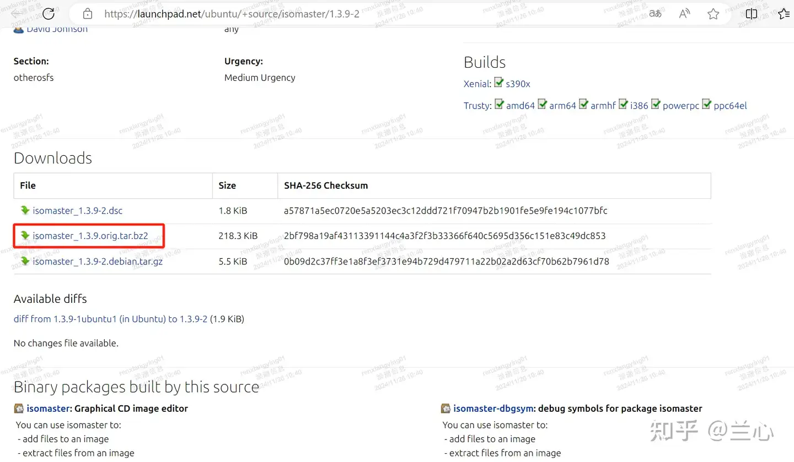Image resolution: width=794 pixels, height=462 pixels.
Task: Click the download arrow icon beside isomaster_1.3.9.orig.tar.bz2
Action: (25, 235)
